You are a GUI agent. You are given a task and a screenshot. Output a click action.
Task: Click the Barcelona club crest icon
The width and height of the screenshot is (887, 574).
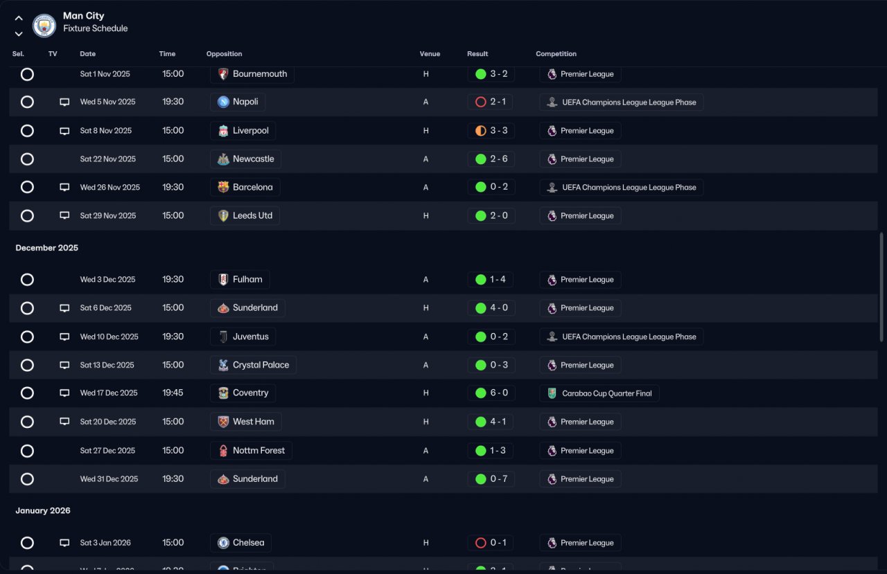[223, 187]
